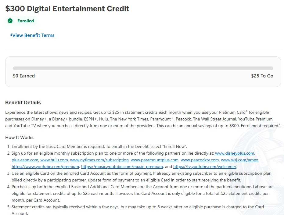Open the View Benefit Terms link
Screen dimensions: 284x215
pos(32,35)
